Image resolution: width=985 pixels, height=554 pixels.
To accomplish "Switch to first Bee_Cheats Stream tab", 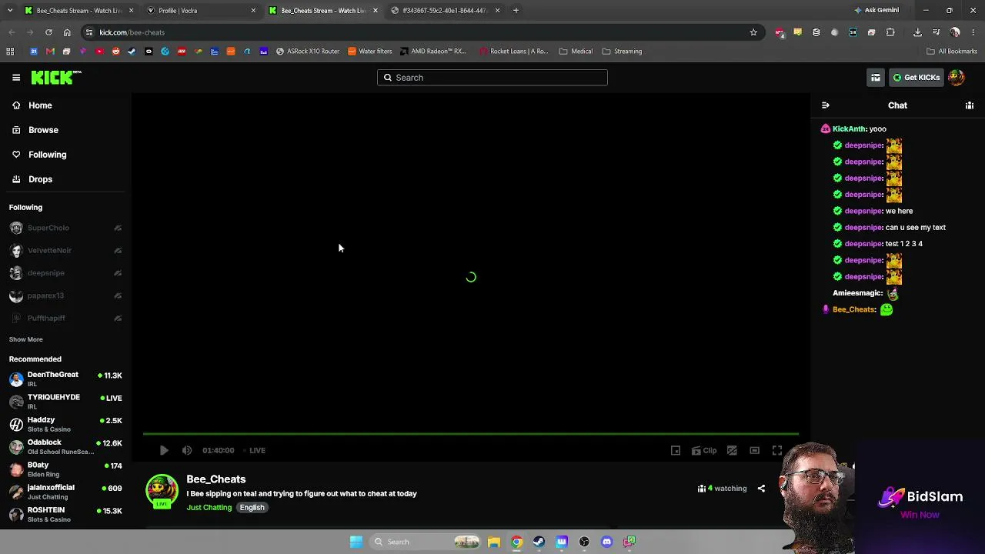I will [x=79, y=11].
